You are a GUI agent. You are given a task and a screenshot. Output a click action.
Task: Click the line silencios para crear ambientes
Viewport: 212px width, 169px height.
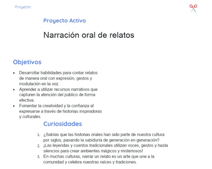93,151
